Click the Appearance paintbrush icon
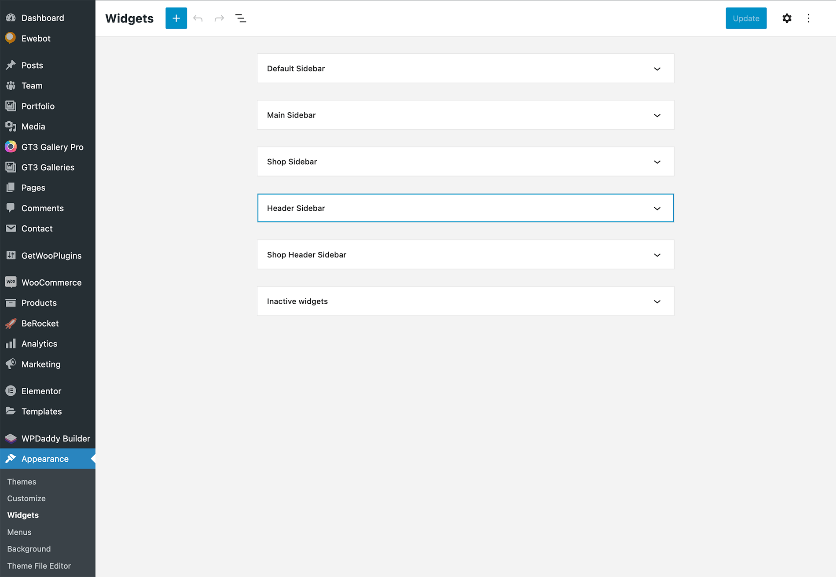This screenshot has height=577, width=836. tap(11, 459)
